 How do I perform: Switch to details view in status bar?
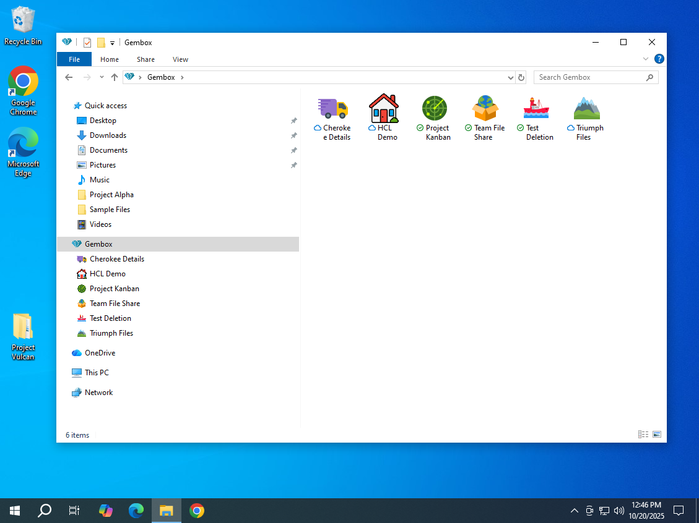coord(643,435)
